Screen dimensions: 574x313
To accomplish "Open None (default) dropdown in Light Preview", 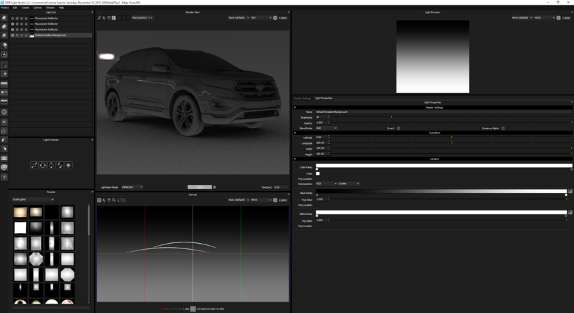I will 522,17.
